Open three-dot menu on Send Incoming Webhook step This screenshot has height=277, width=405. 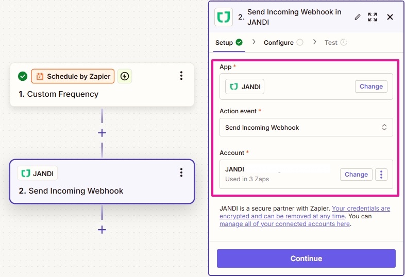coord(181,172)
